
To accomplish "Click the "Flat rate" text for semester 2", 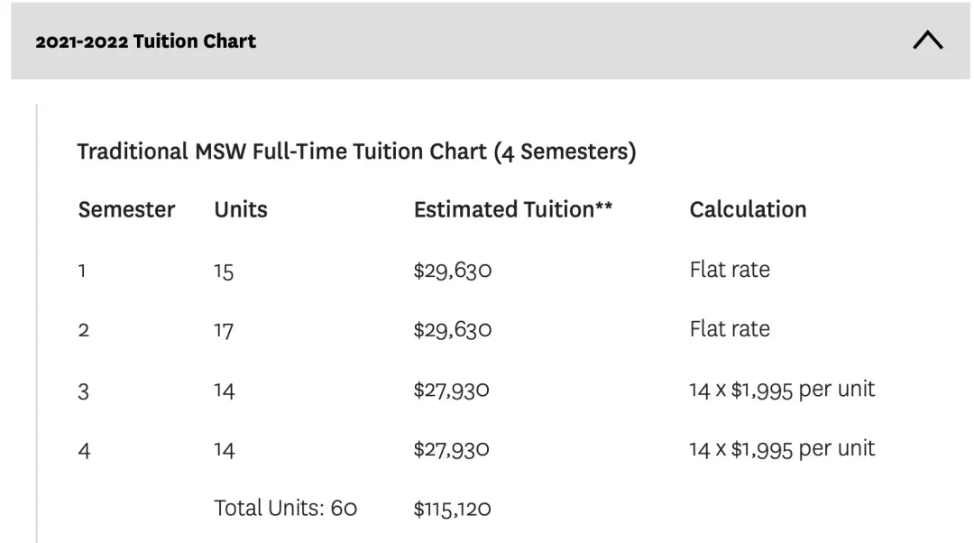I will click(730, 329).
